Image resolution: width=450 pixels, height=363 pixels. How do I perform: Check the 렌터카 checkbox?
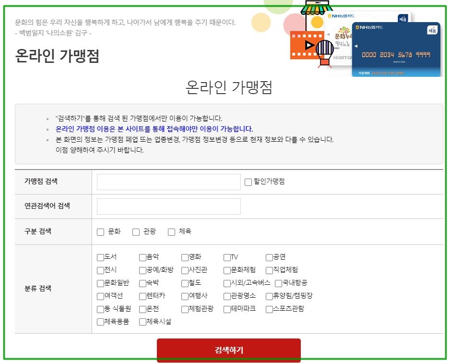142,296
